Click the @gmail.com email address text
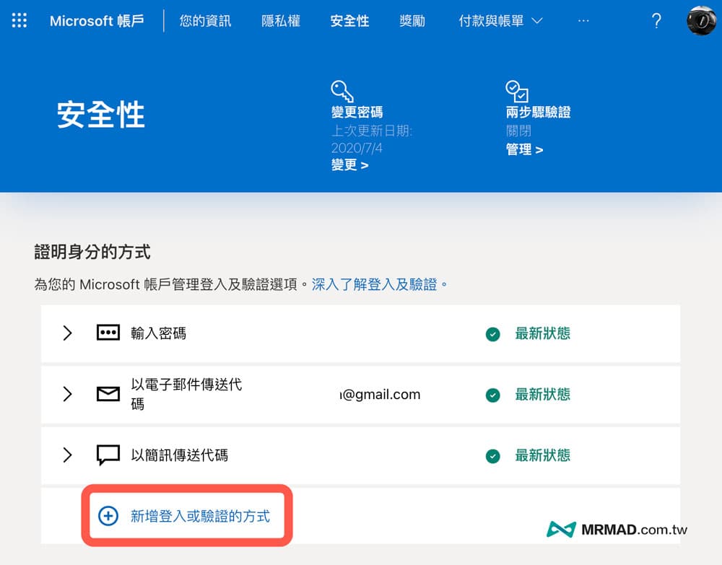Screen dimensions: 722x565 [x=380, y=394]
